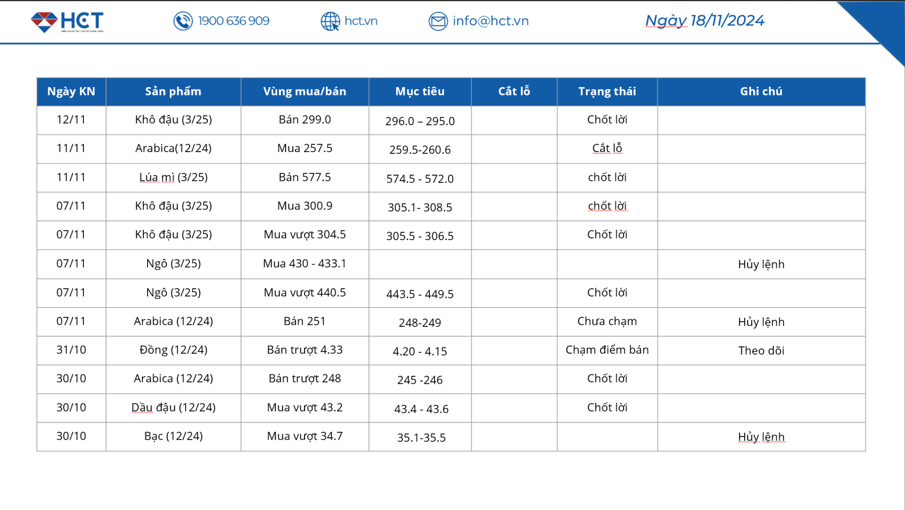Select the Ngày KN column header
Image resolution: width=905 pixels, height=510 pixels.
coord(71,91)
